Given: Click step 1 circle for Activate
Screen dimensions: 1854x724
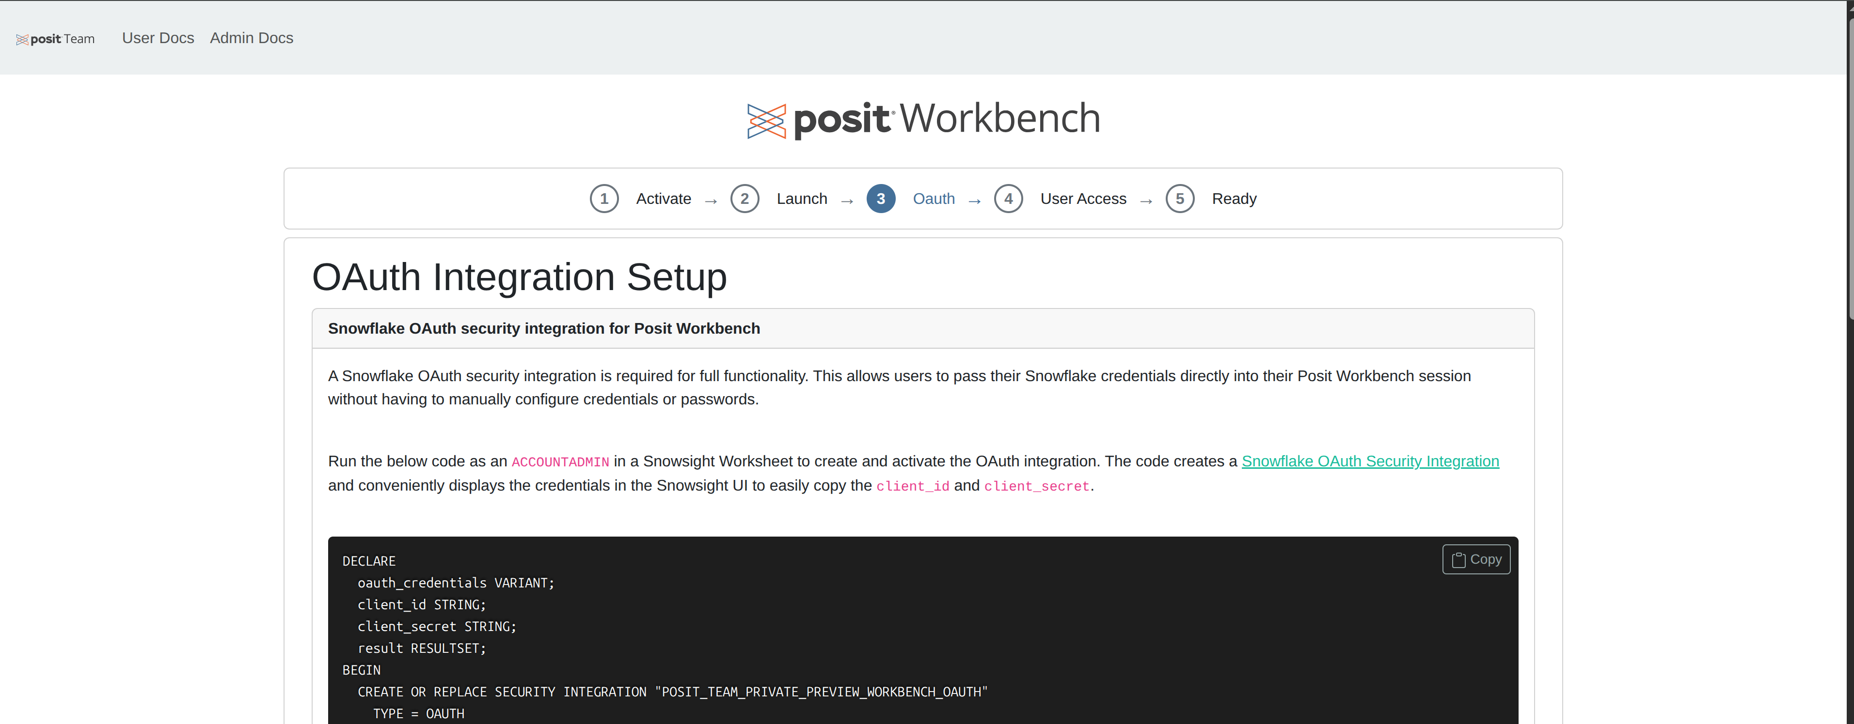Looking at the screenshot, I should pyautogui.click(x=604, y=199).
